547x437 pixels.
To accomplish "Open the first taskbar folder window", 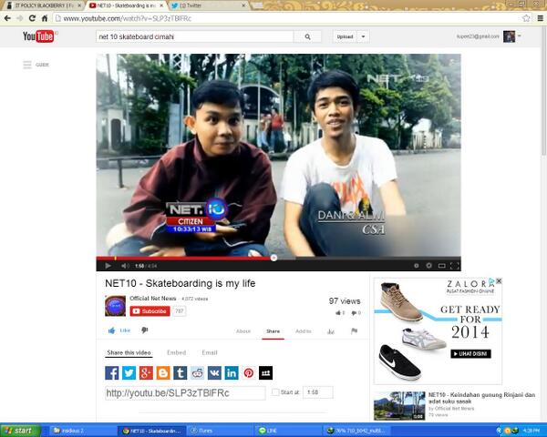I will click(x=82, y=431).
